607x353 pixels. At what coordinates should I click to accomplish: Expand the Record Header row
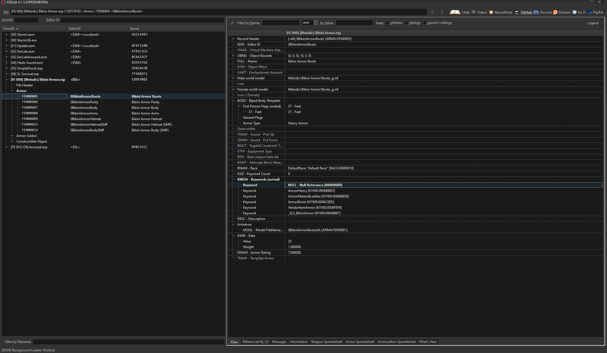click(x=233, y=39)
